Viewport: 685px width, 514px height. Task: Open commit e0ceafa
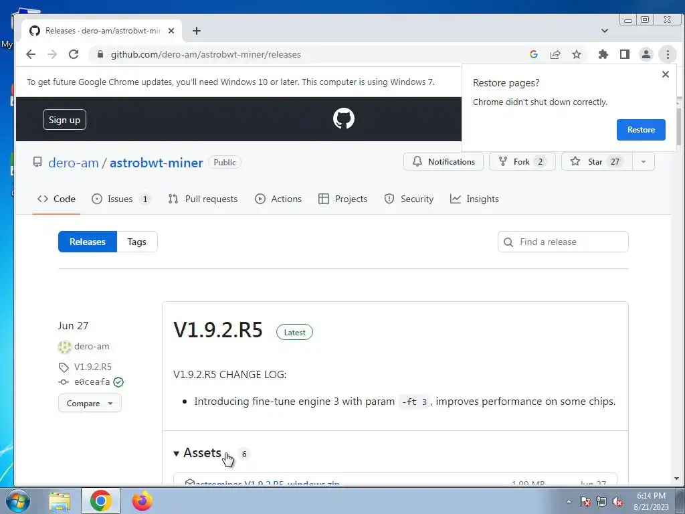(92, 382)
